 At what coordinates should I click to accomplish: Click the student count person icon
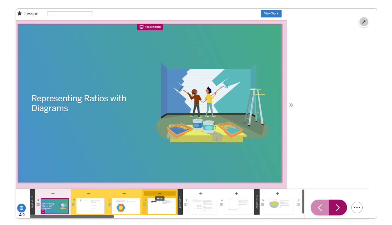pos(21,215)
